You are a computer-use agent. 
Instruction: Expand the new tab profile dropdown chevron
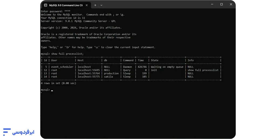[101, 5]
